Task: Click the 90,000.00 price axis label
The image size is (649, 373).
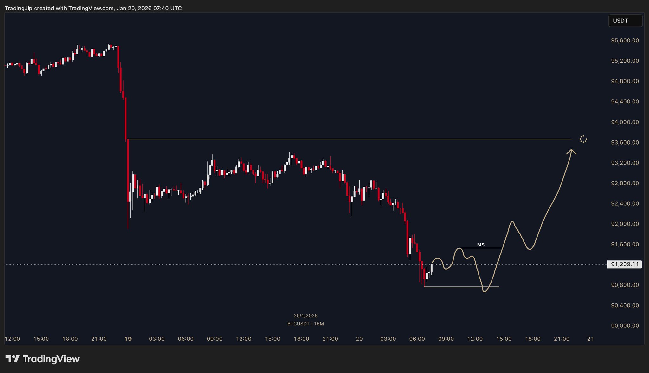Action: click(625, 326)
